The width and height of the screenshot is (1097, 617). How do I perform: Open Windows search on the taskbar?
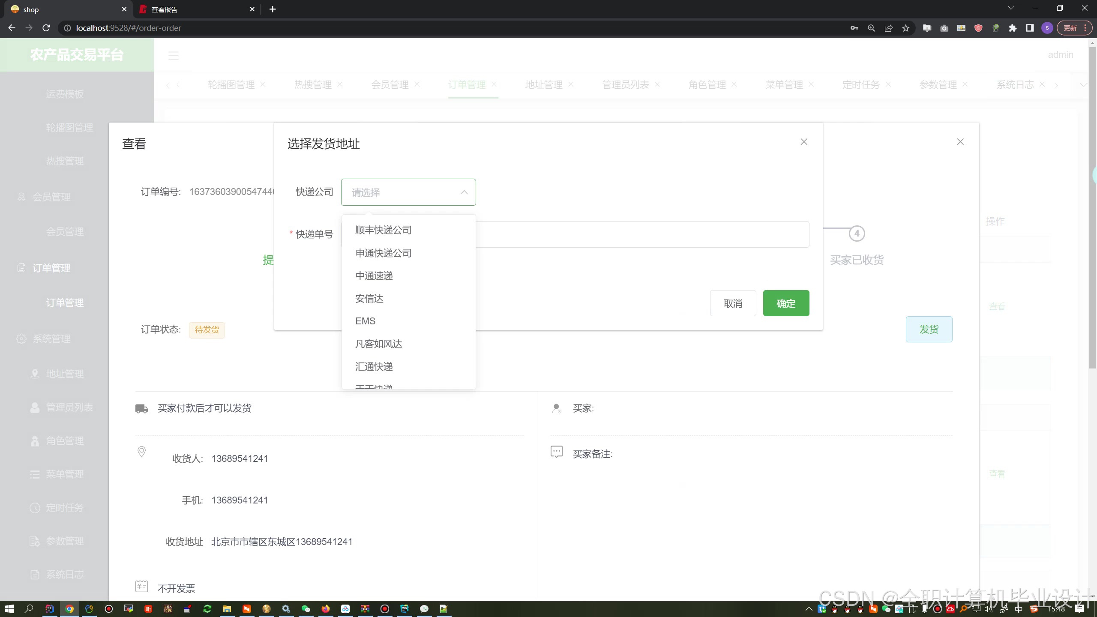click(x=29, y=609)
